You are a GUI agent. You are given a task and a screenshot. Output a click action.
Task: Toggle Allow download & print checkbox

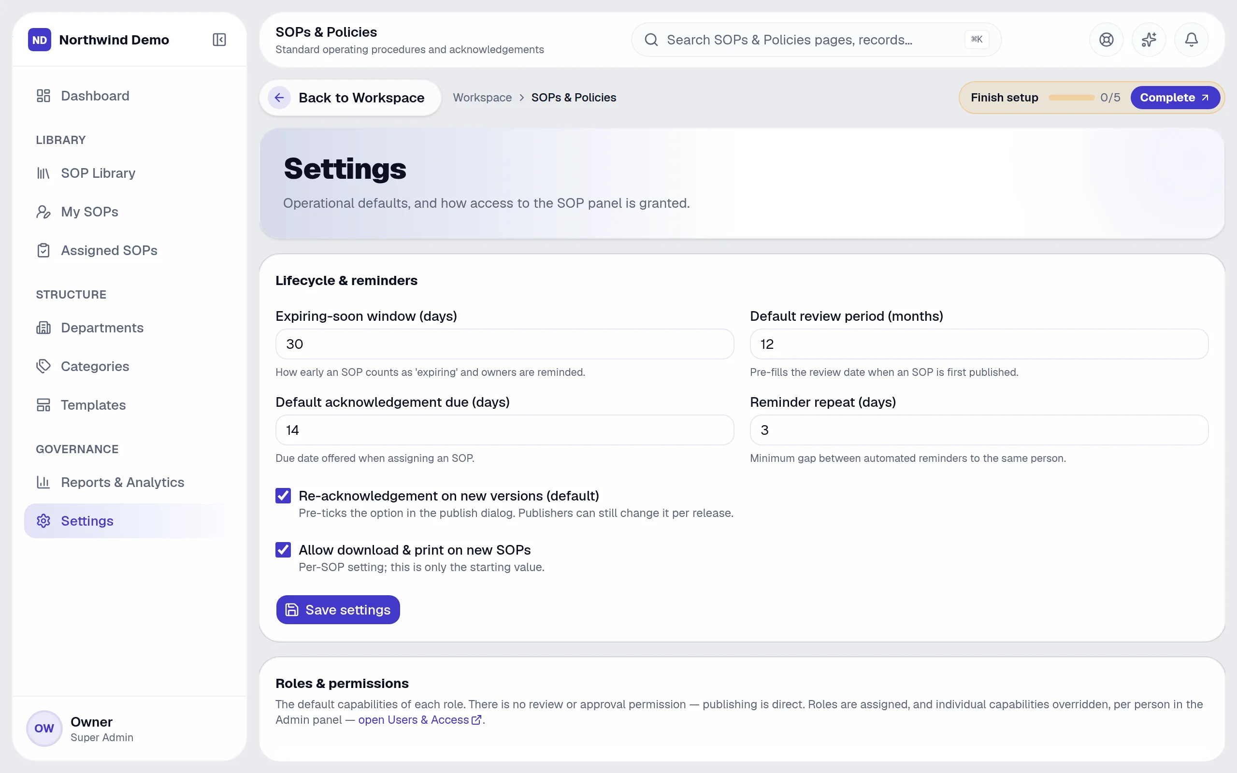point(283,550)
